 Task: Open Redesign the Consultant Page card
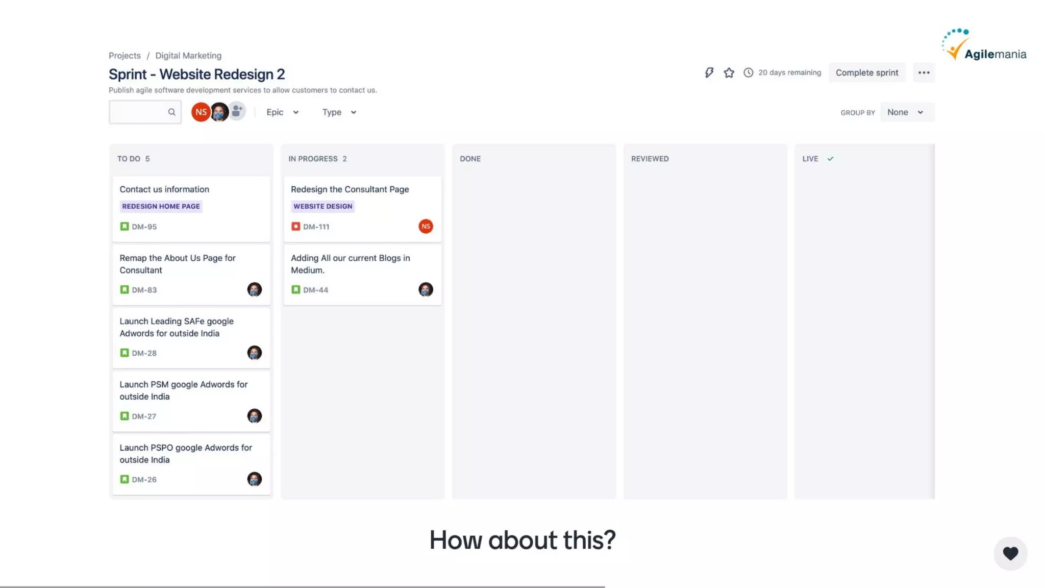pyautogui.click(x=362, y=209)
